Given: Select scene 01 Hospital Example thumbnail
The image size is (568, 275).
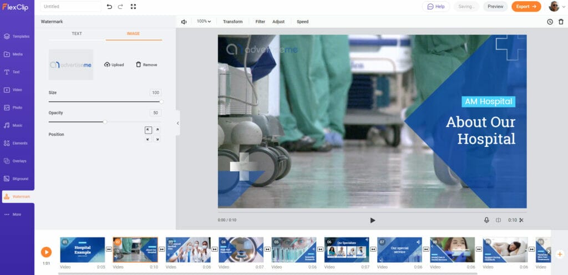Looking at the screenshot, I should [x=83, y=249].
